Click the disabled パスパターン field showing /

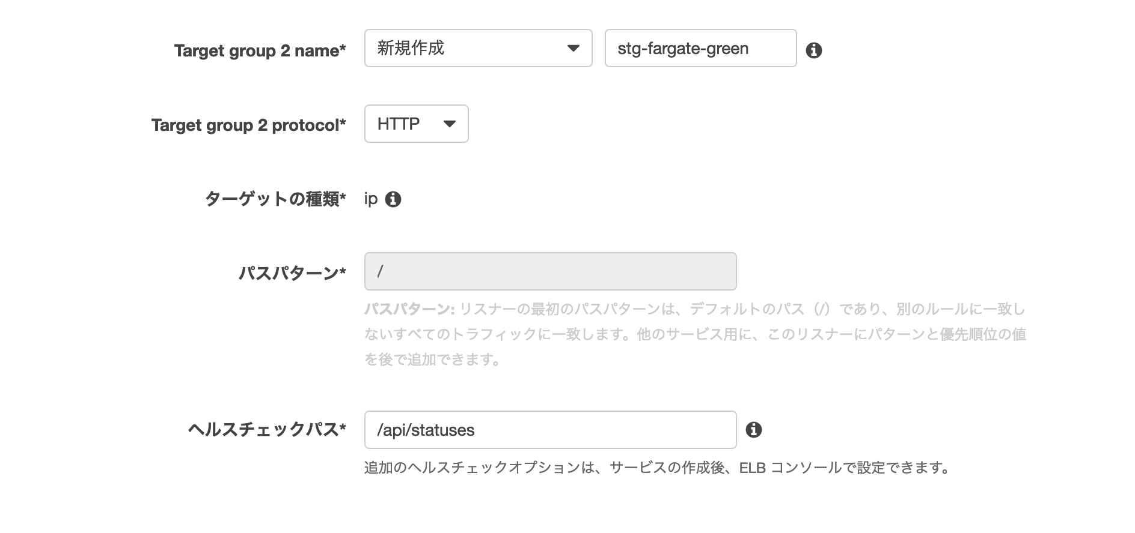pyautogui.click(x=549, y=271)
